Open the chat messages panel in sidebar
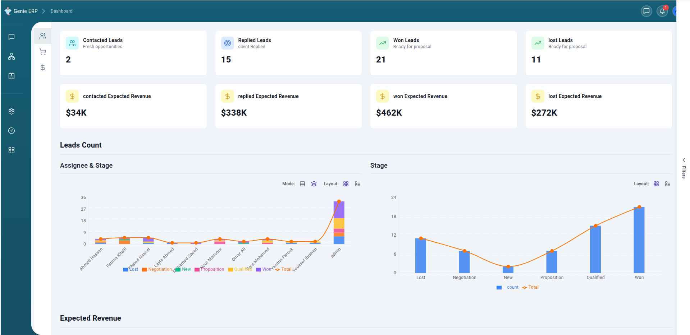The image size is (690, 335). coord(12,37)
